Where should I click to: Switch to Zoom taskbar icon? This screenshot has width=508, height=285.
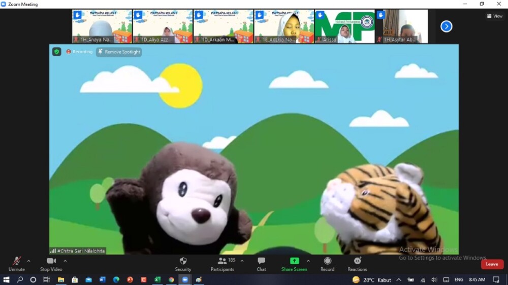[x=185, y=279]
